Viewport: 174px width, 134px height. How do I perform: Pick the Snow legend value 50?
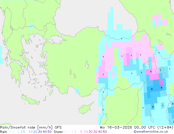pyautogui.click(x=105, y=132)
